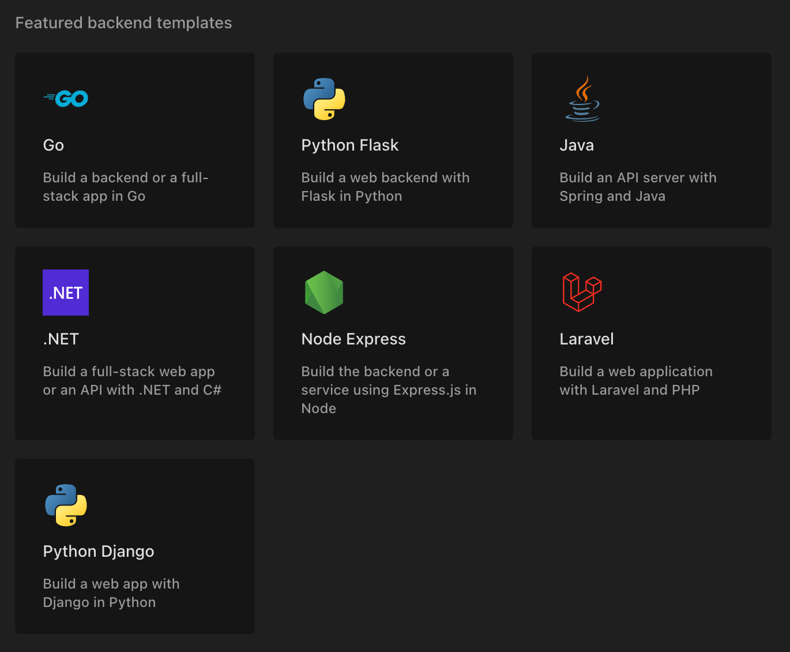Click 'Build a web backend with Flask in Python'
Viewport: 790px width, 652px height.
(385, 187)
